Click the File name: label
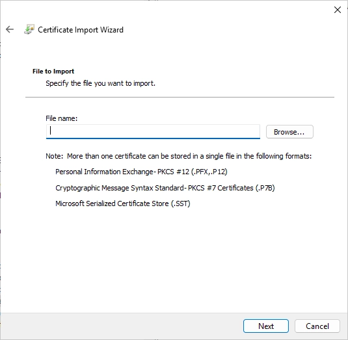The height and width of the screenshot is (340, 348). (62, 118)
